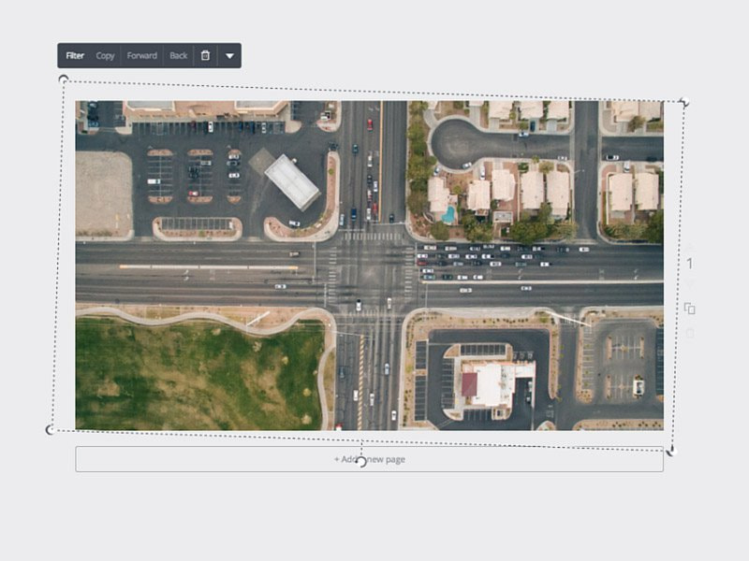Duplicate the page using the copy-page icon
This screenshot has width=749, height=561.
690,309
